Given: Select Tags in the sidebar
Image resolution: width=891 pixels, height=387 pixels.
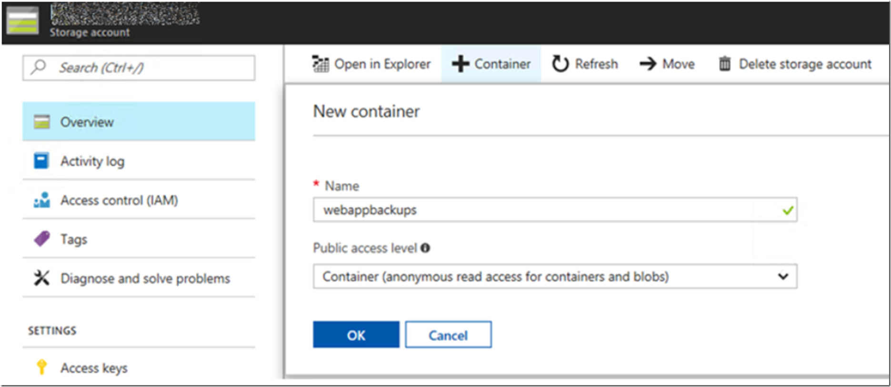Looking at the screenshot, I should click(x=139, y=239).
